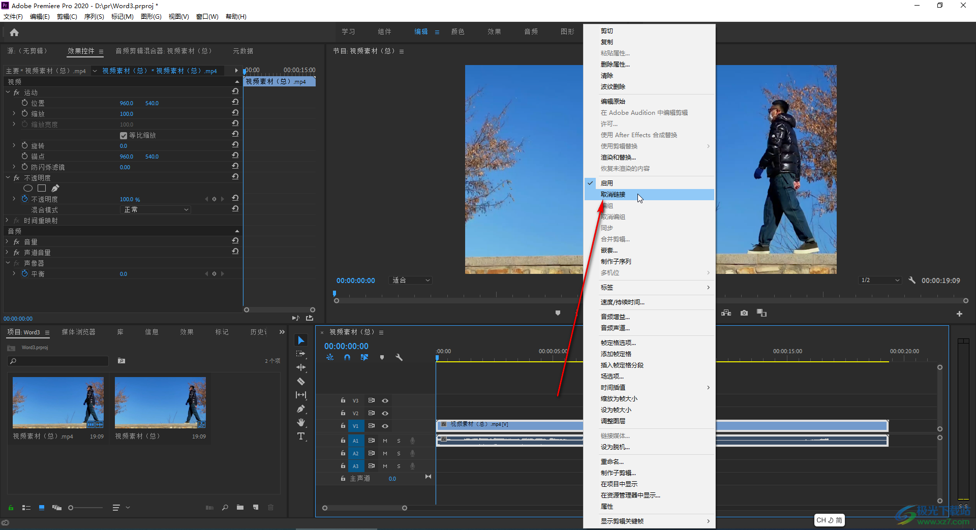Click the Find magnifier in project panel
976x530 pixels.
pyautogui.click(x=225, y=507)
